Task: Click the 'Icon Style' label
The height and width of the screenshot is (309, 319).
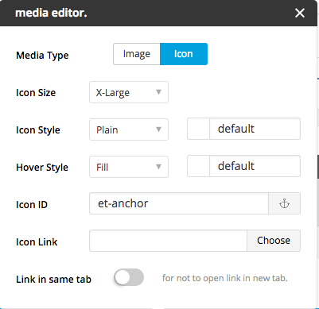Action: tap(38, 130)
